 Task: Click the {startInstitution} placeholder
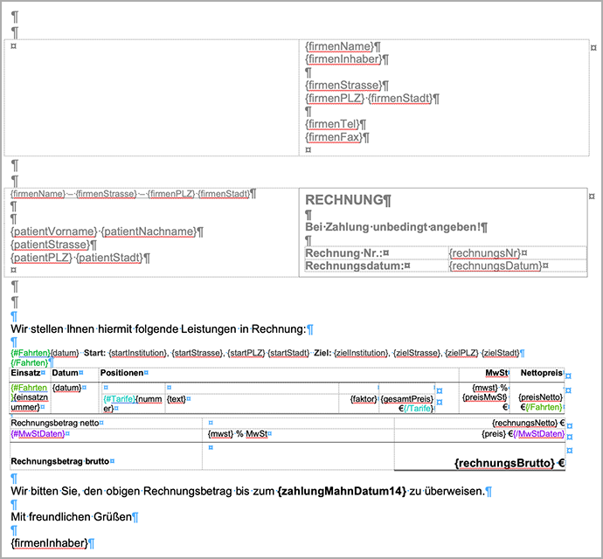pyautogui.click(x=138, y=353)
